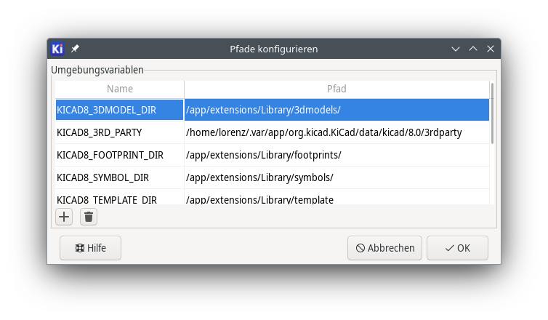Delete the selected environment variable
Image resolution: width=548 pixels, height=320 pixels.
coord(89,217)
